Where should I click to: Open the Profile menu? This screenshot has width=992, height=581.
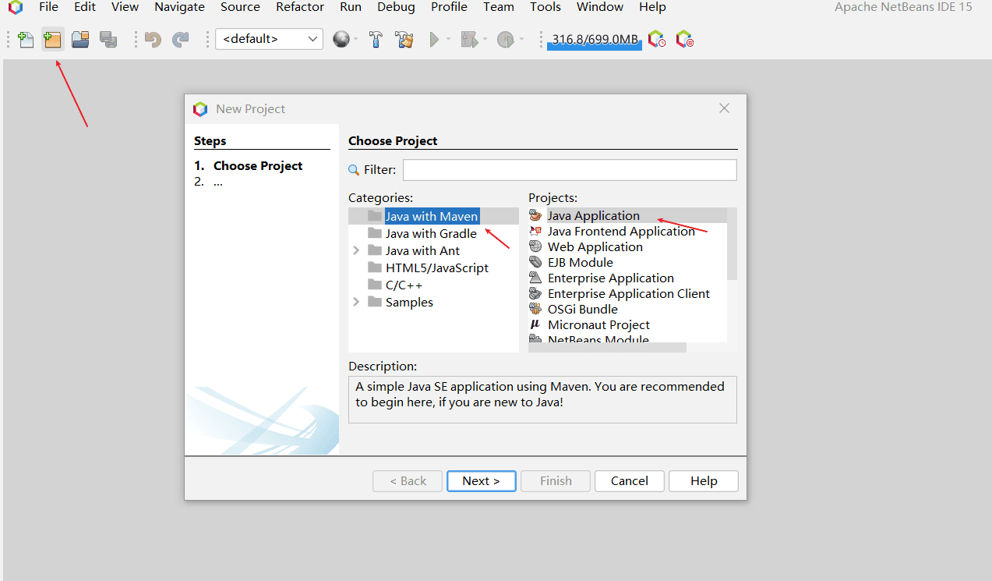click(449, 7)
